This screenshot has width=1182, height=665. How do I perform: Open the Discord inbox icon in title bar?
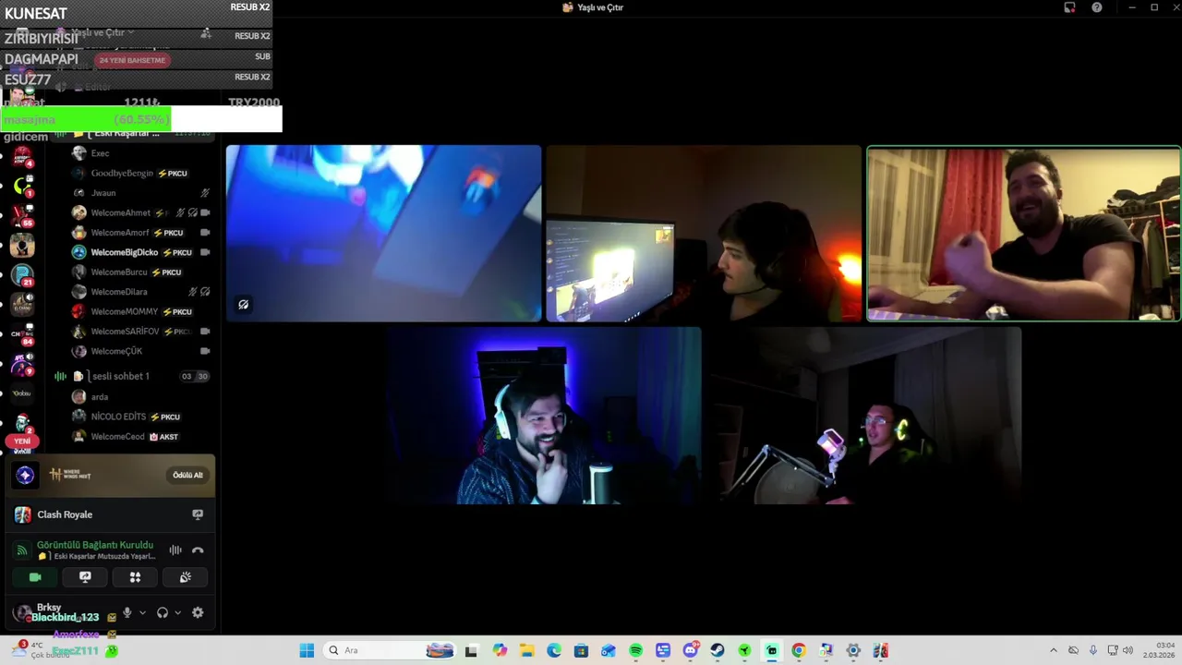(x=1069, y=7)
